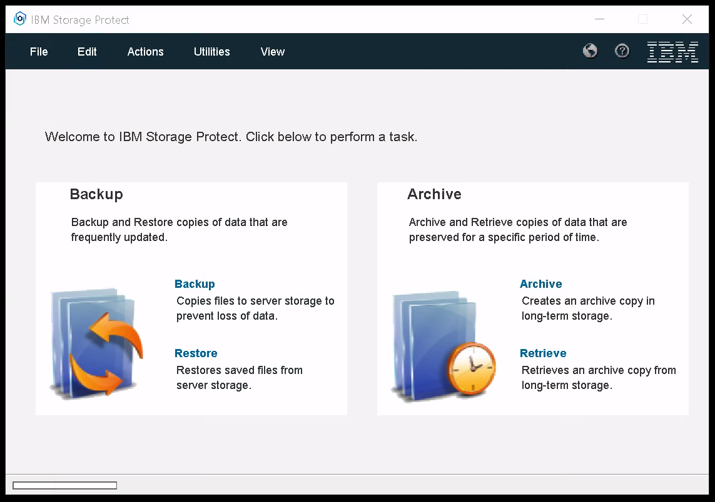Click the blue Archive link
715x502 pixels.
541,284
